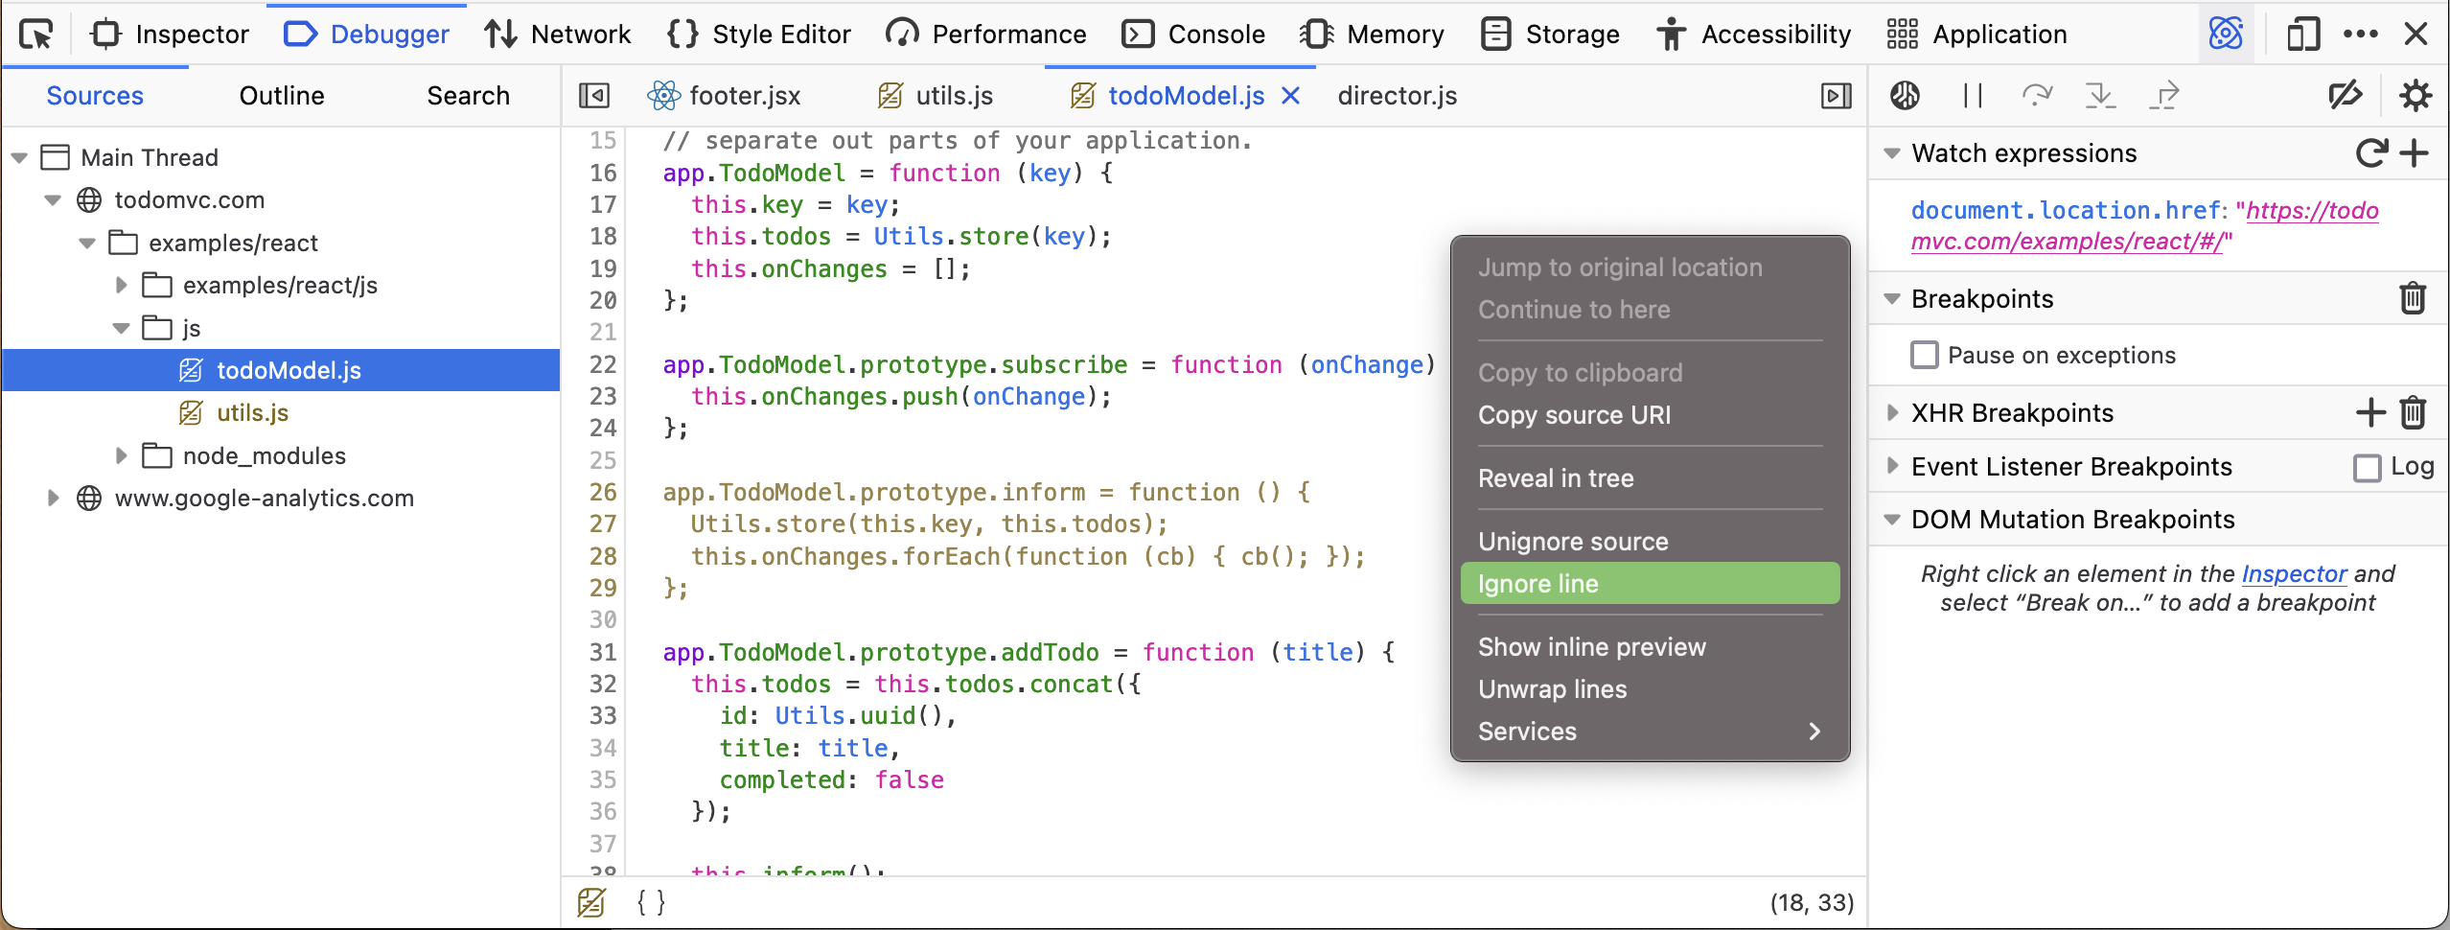This screenshot has width=2450, height=930.
Task: Click pretty print braces icon
Action: coord(651,902)
